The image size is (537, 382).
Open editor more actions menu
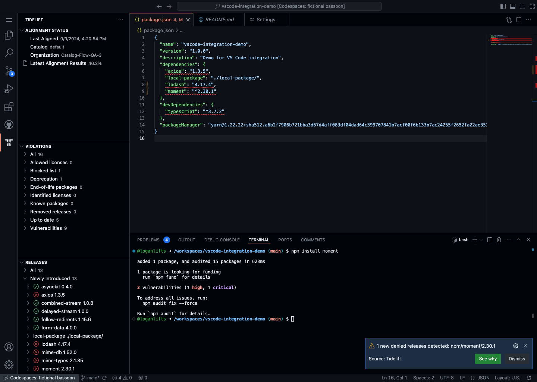[x=528, y=20]
